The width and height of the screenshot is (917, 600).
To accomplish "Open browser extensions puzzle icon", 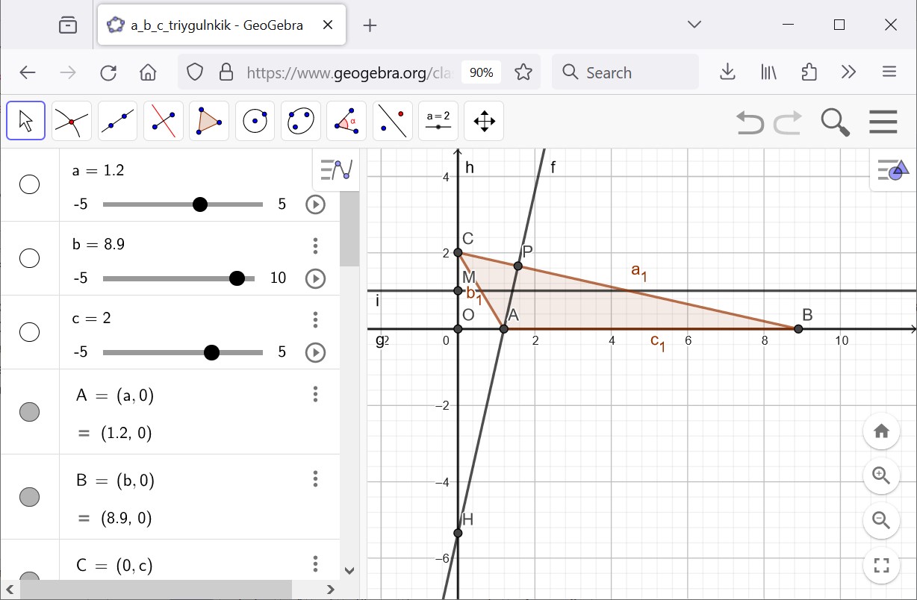I will [809, 72].
